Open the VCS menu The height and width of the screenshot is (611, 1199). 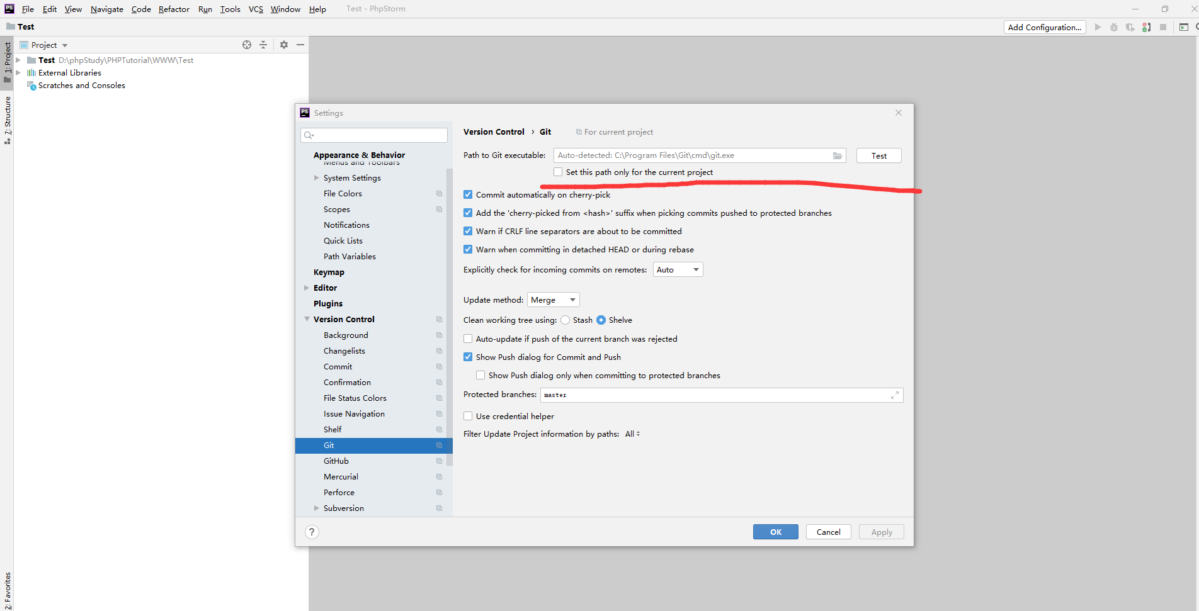click(x=256, y=9)
